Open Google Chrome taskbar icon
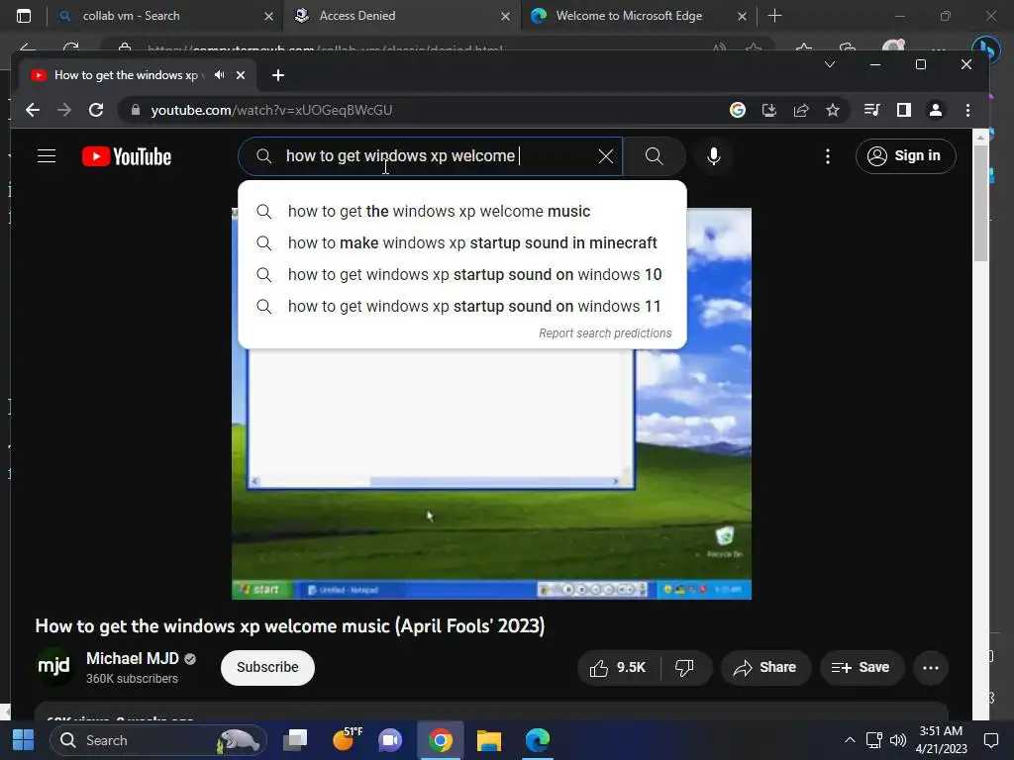Viewport: 1014px width, 760px height. (x=441, y=740)
